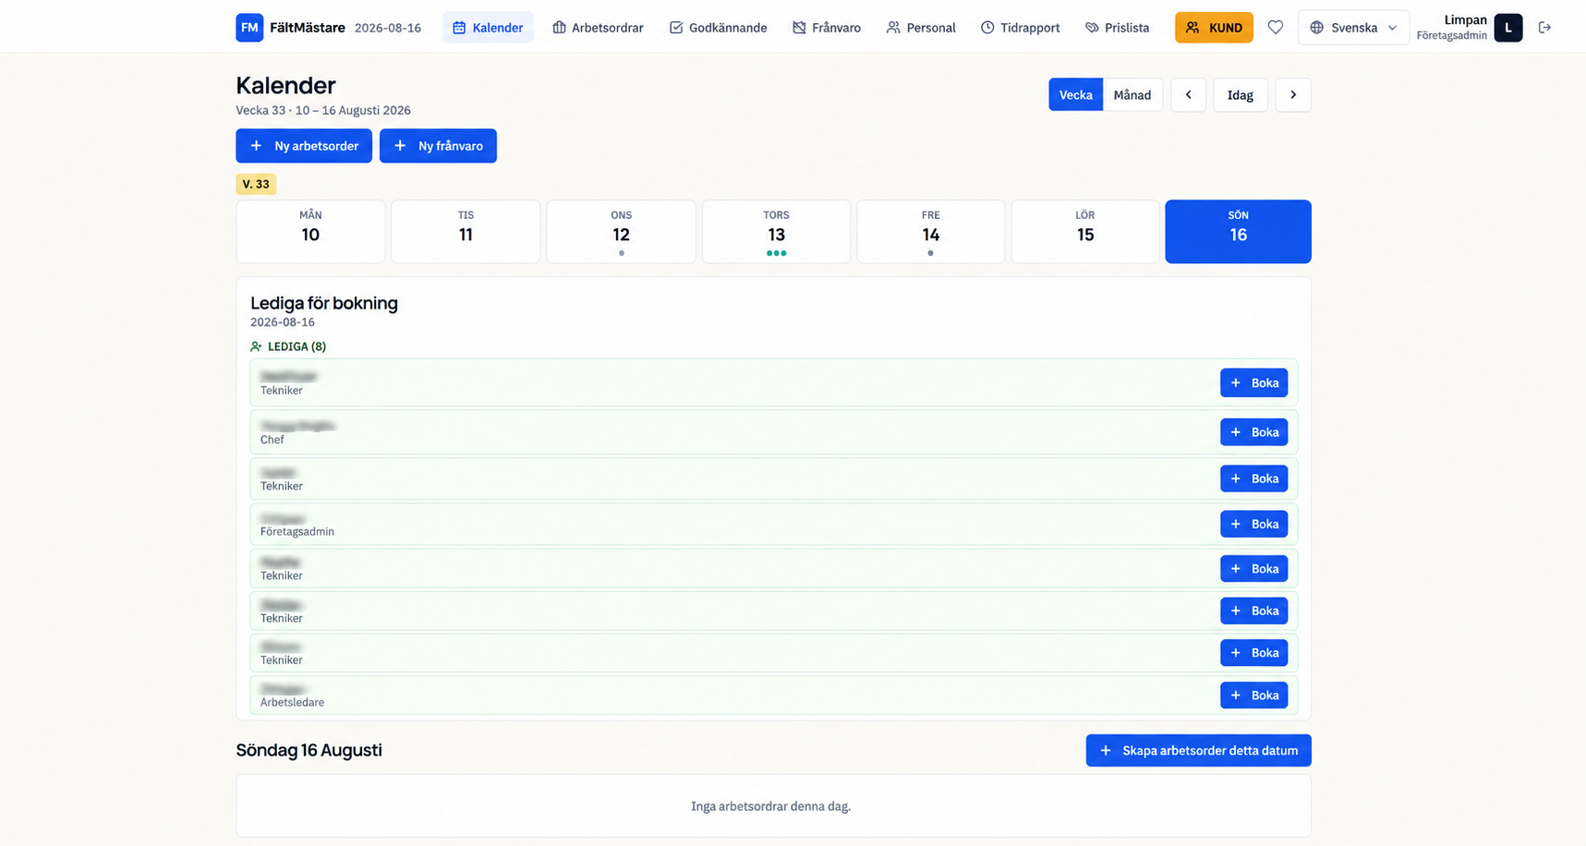
Task: Click the Lediga för bokning heading
Action: 324,303
